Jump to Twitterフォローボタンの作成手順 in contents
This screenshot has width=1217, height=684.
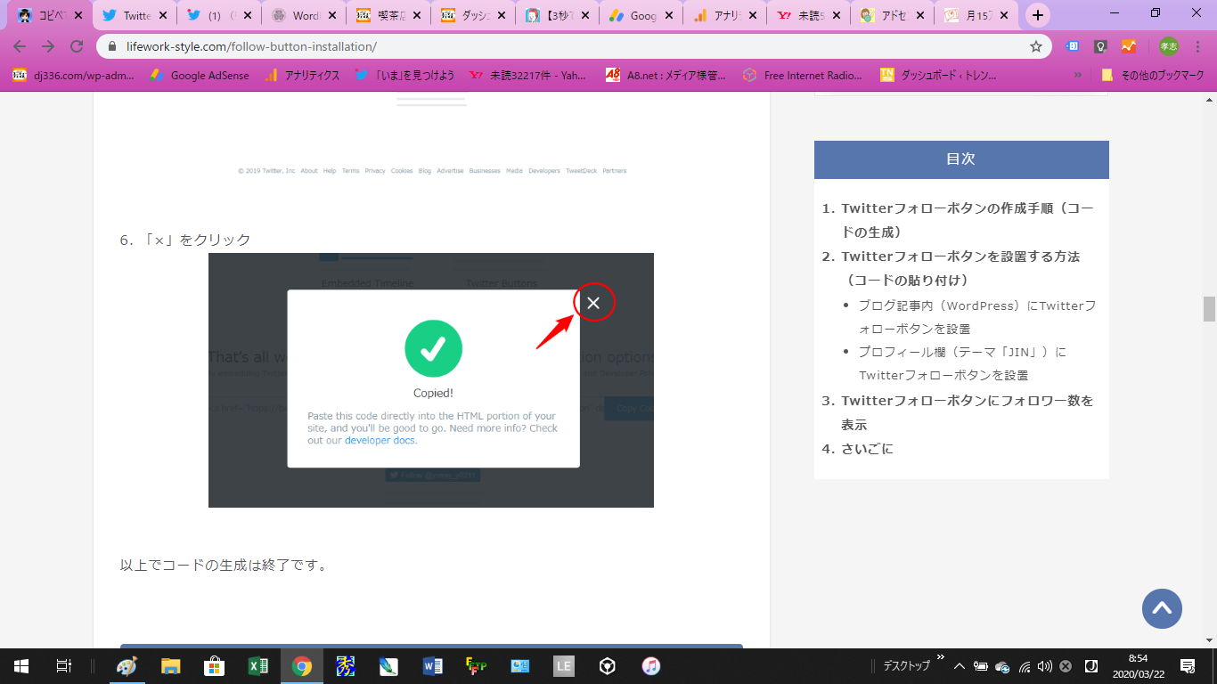[x=968, y=220]
